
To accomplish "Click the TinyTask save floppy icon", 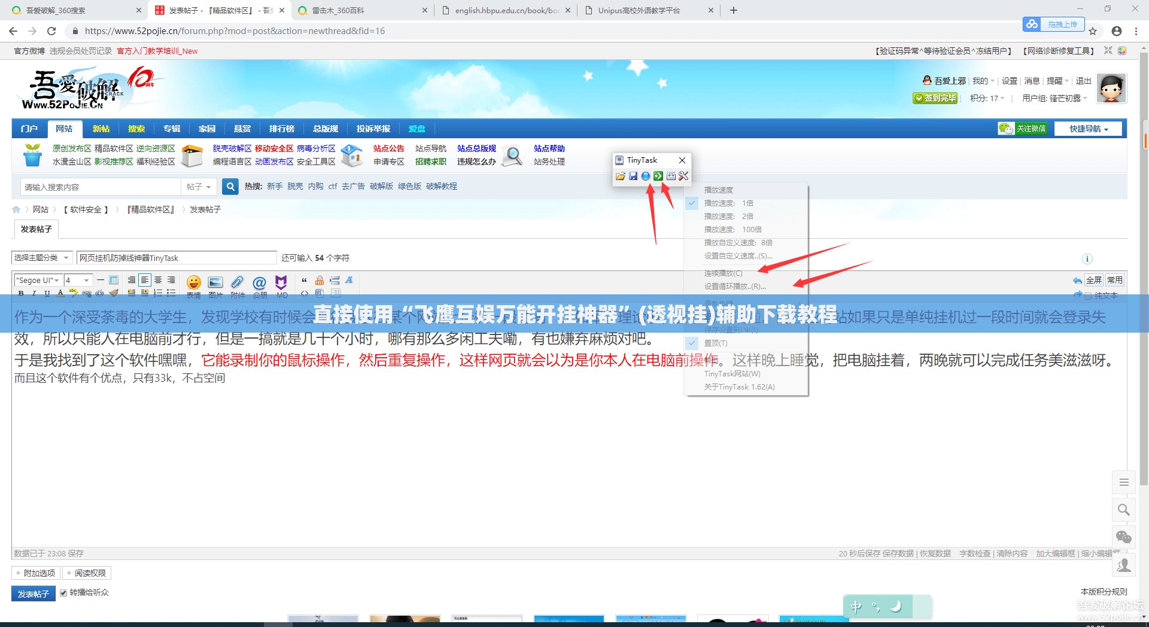I will [633, 176].
